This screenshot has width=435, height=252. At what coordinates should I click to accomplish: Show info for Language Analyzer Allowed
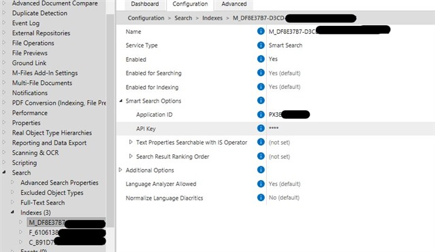[x=261, y=183]
